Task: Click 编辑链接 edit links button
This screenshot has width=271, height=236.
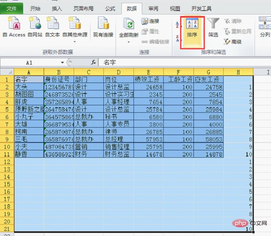Action: click(x=155, y=41)
